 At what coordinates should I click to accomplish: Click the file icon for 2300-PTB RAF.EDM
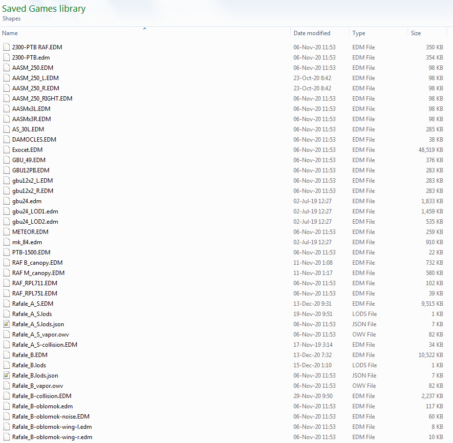6,47
